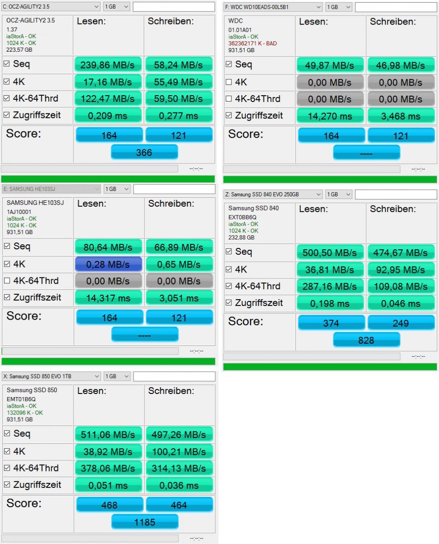Screen dimensions: 439x544
Task: Click green progress bar below SSD 840 panel
Action: click(x=330, y=366)
